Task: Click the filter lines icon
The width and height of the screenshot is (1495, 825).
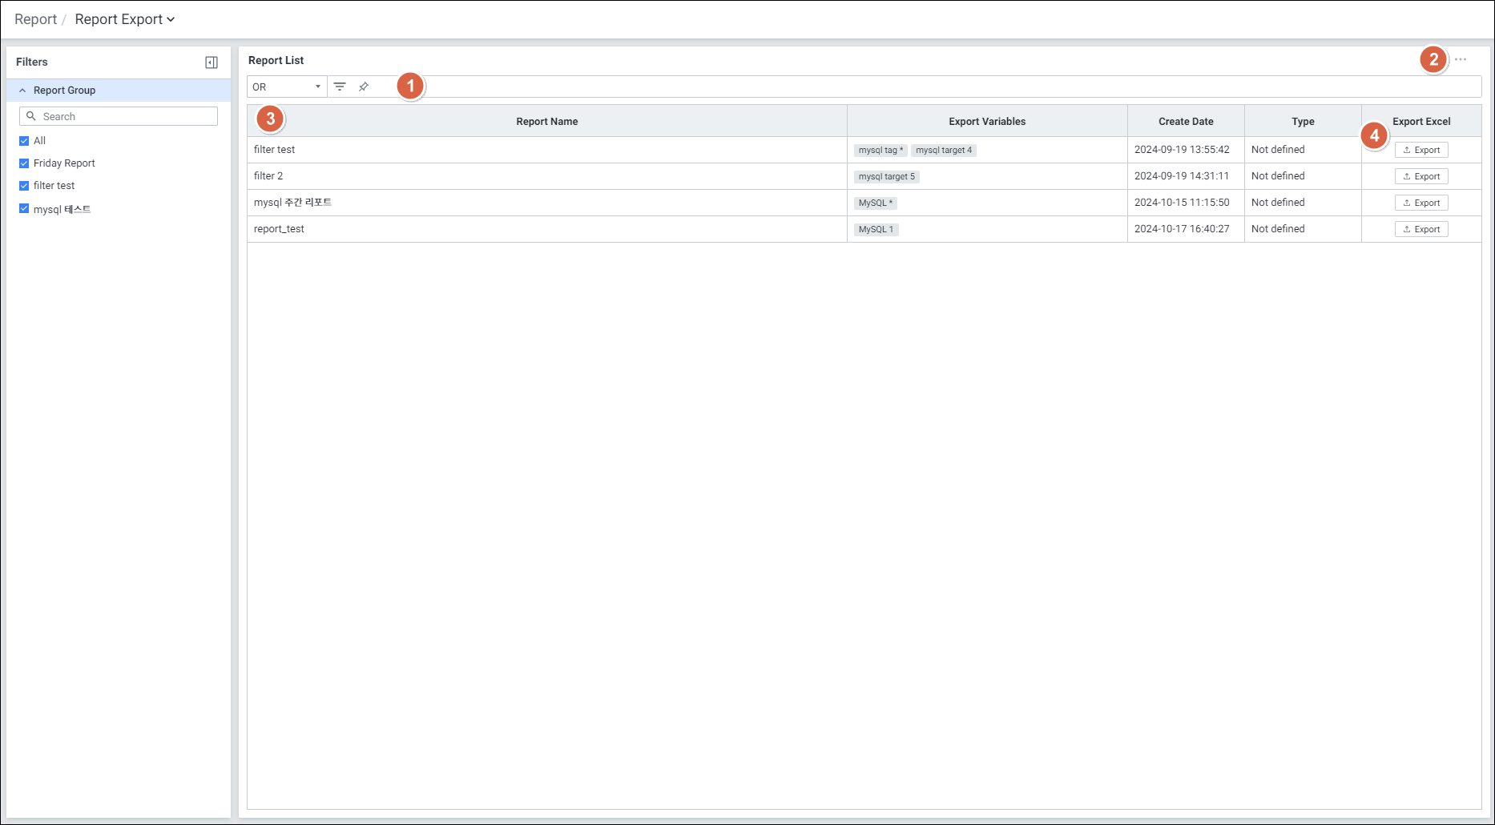Action: point(340,87)
